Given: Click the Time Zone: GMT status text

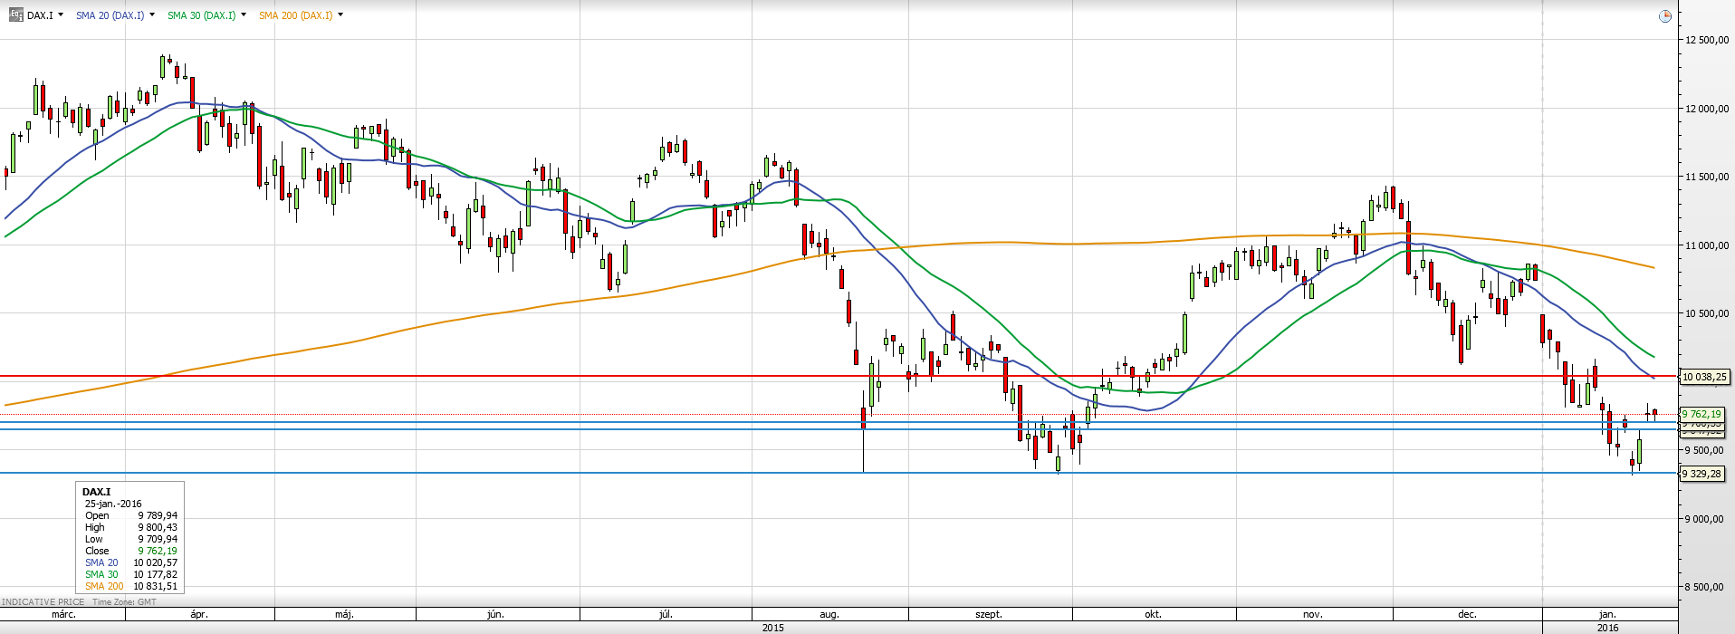Looking at the screenshot, I should [x=124, y=601].
